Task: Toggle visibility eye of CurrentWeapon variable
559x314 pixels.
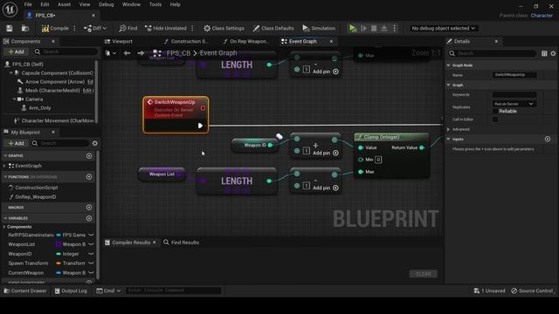Action: pos(91,273)
